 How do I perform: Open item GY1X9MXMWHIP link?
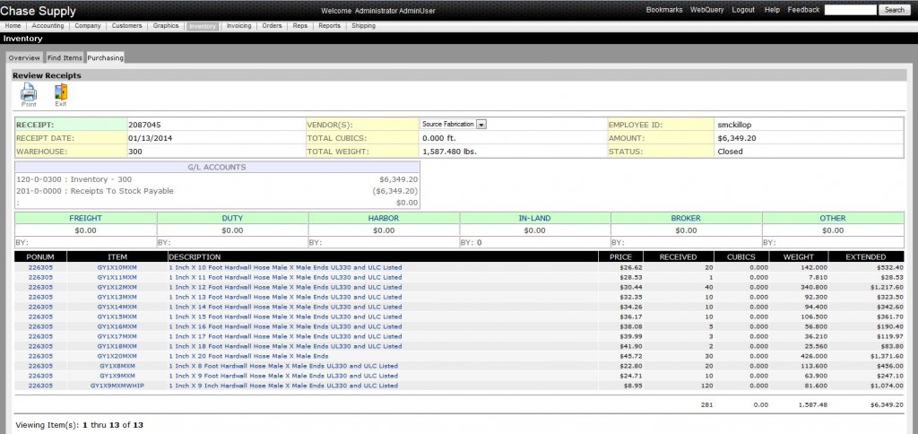[x=117, y=386]
